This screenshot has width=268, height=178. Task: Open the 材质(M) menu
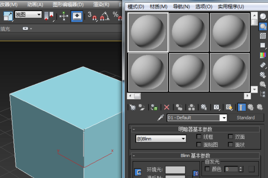click(158, 7)
